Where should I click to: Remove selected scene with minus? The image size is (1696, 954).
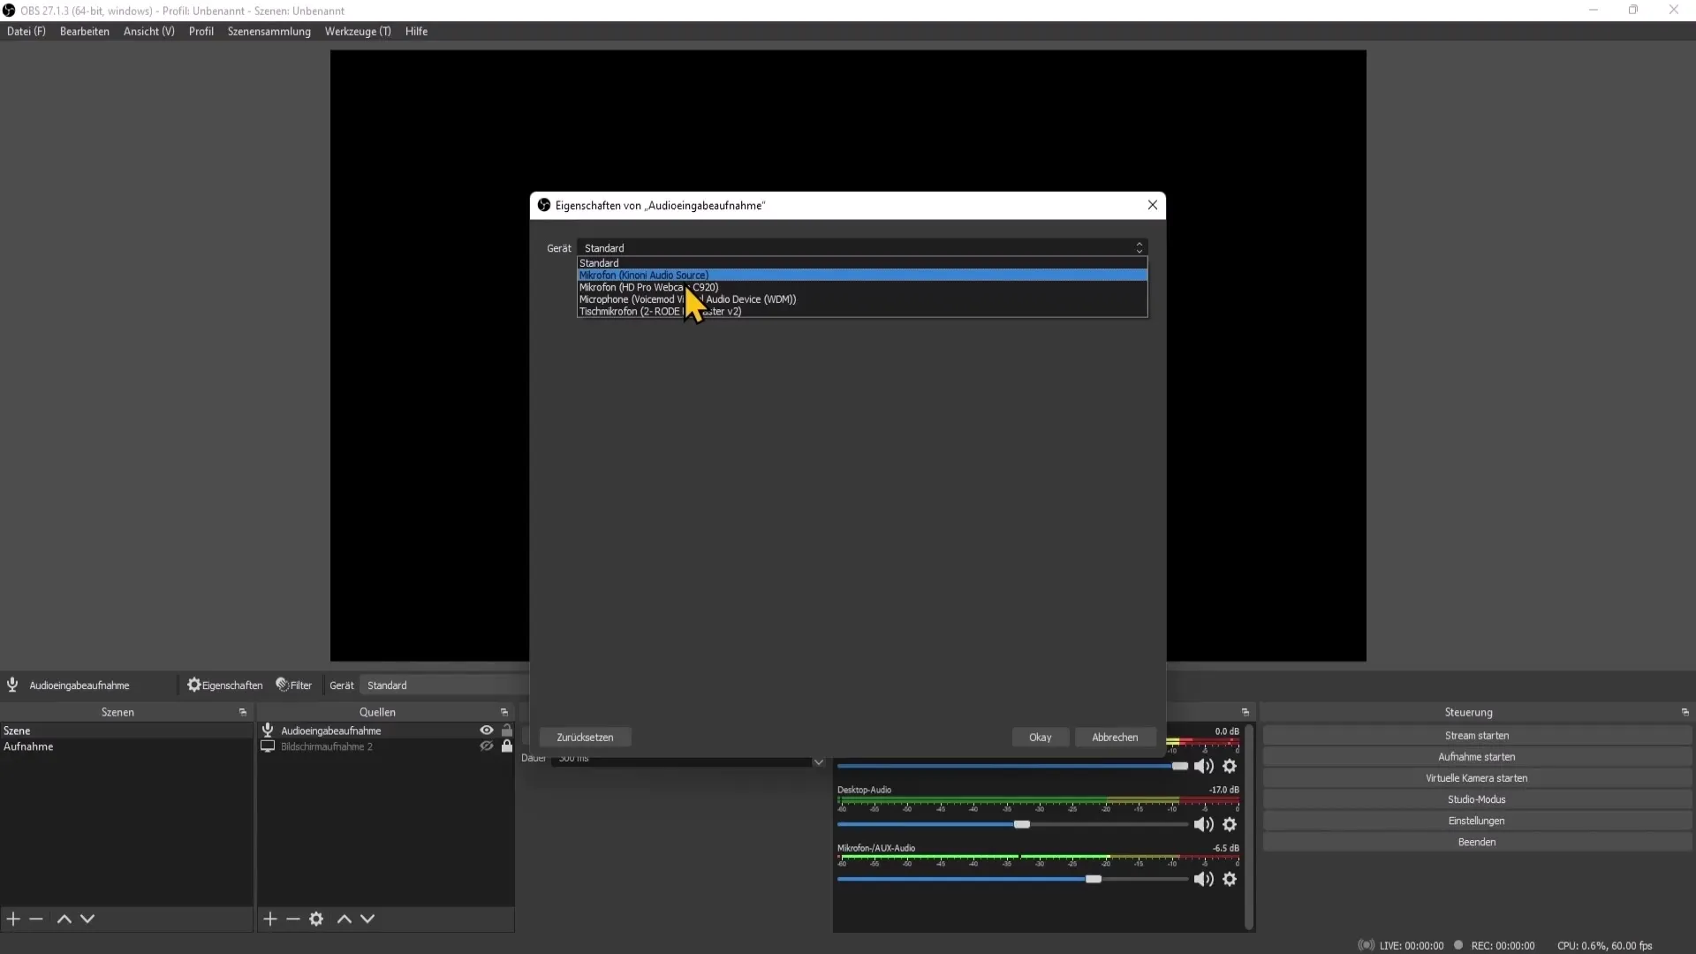pos(36,919)
